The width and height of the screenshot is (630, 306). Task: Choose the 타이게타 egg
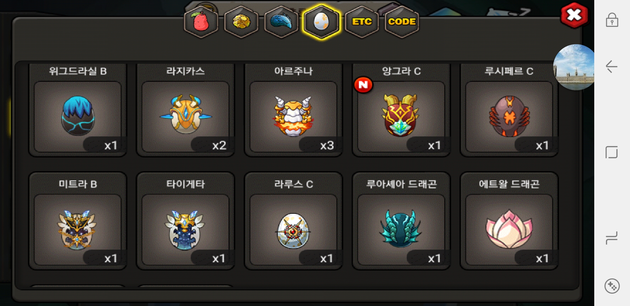(186, 221)
